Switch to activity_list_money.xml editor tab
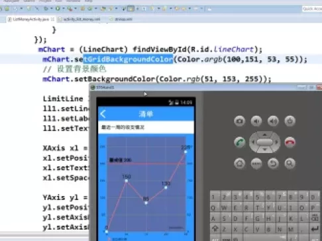322x241 pixels. tap(80, 19)
